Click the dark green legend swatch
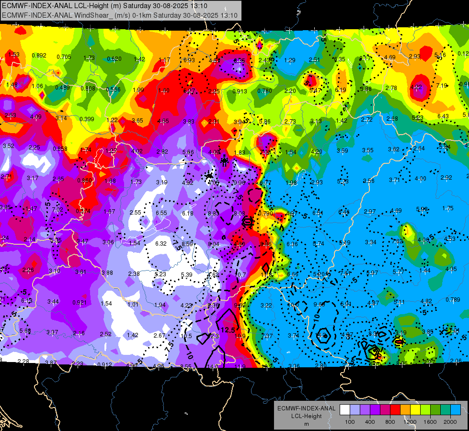Screen dimensions: 469x431 [435, 410]
